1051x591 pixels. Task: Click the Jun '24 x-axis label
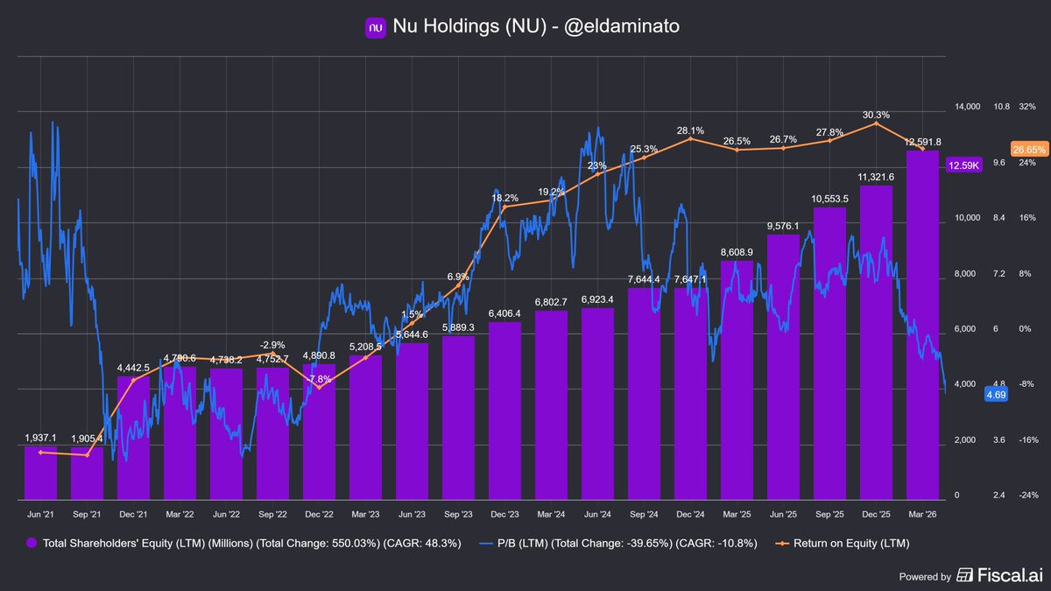pyautogui.click(x=597, y=514)
